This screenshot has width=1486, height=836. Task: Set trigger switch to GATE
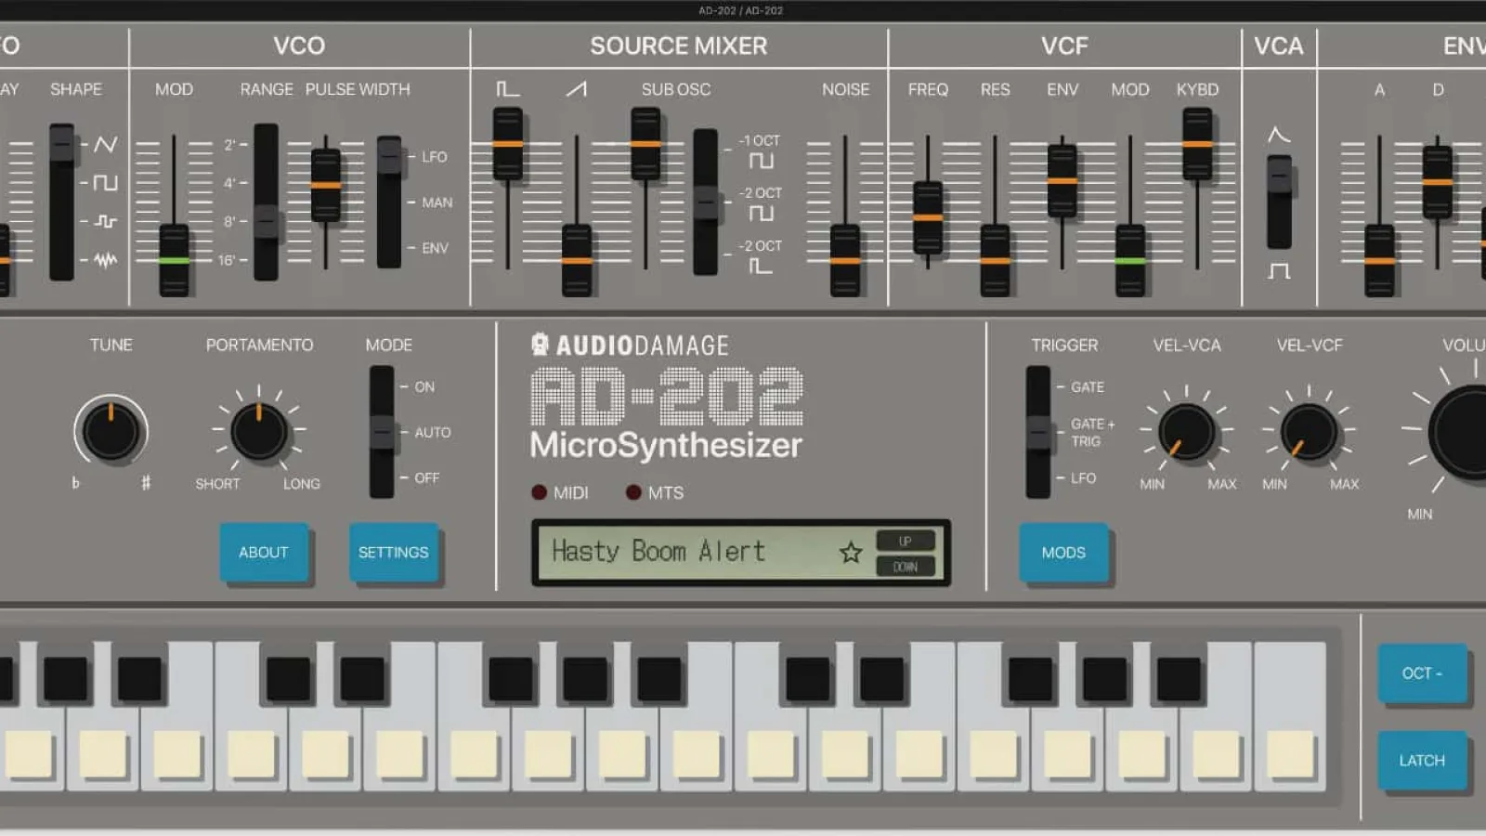coord(1087,386)
